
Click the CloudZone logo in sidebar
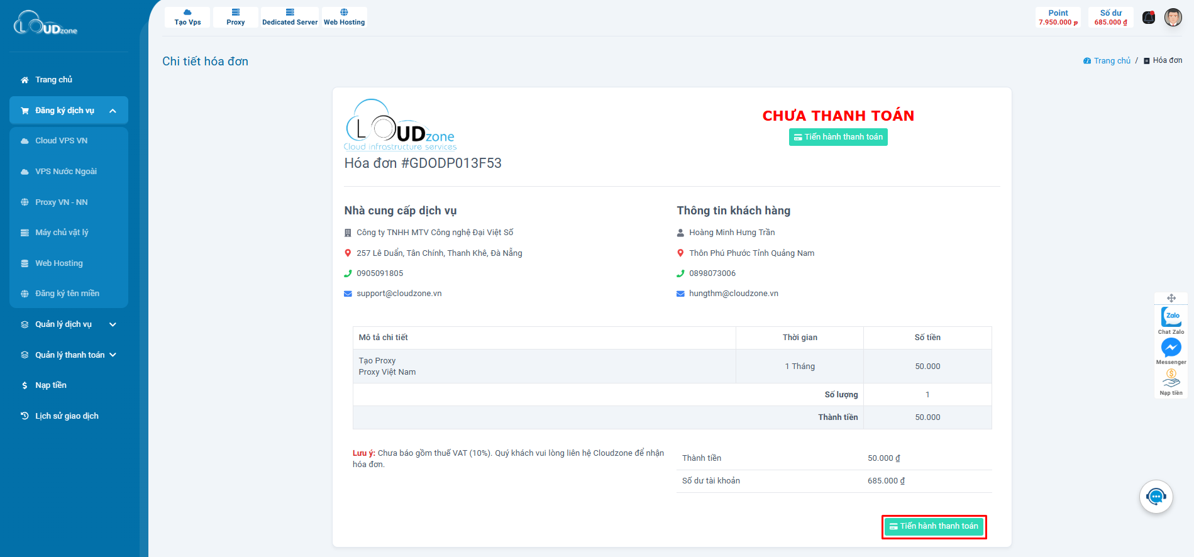coord(45,24)
